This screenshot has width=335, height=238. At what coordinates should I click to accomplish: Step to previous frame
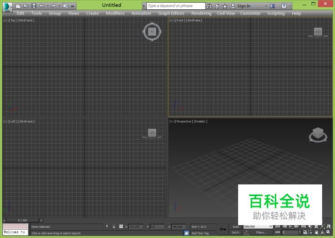pos(284,227)
